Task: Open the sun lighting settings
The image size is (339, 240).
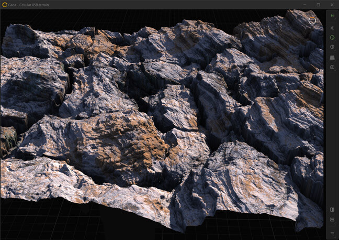Action: [332, 27]
